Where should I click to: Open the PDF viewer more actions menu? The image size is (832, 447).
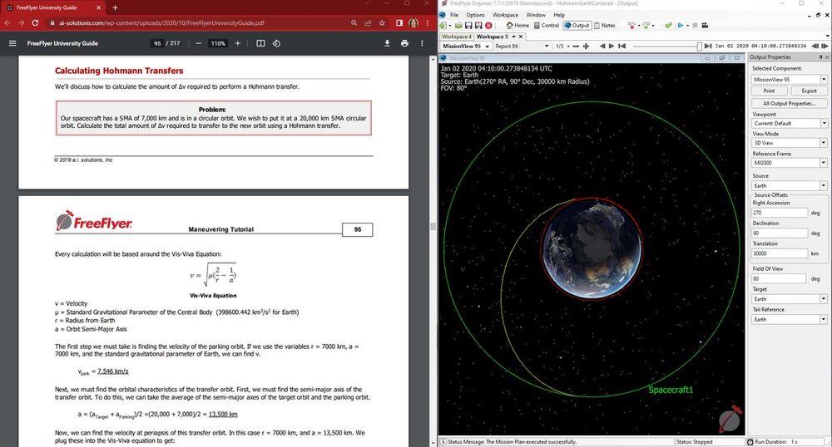coord(422,43)
